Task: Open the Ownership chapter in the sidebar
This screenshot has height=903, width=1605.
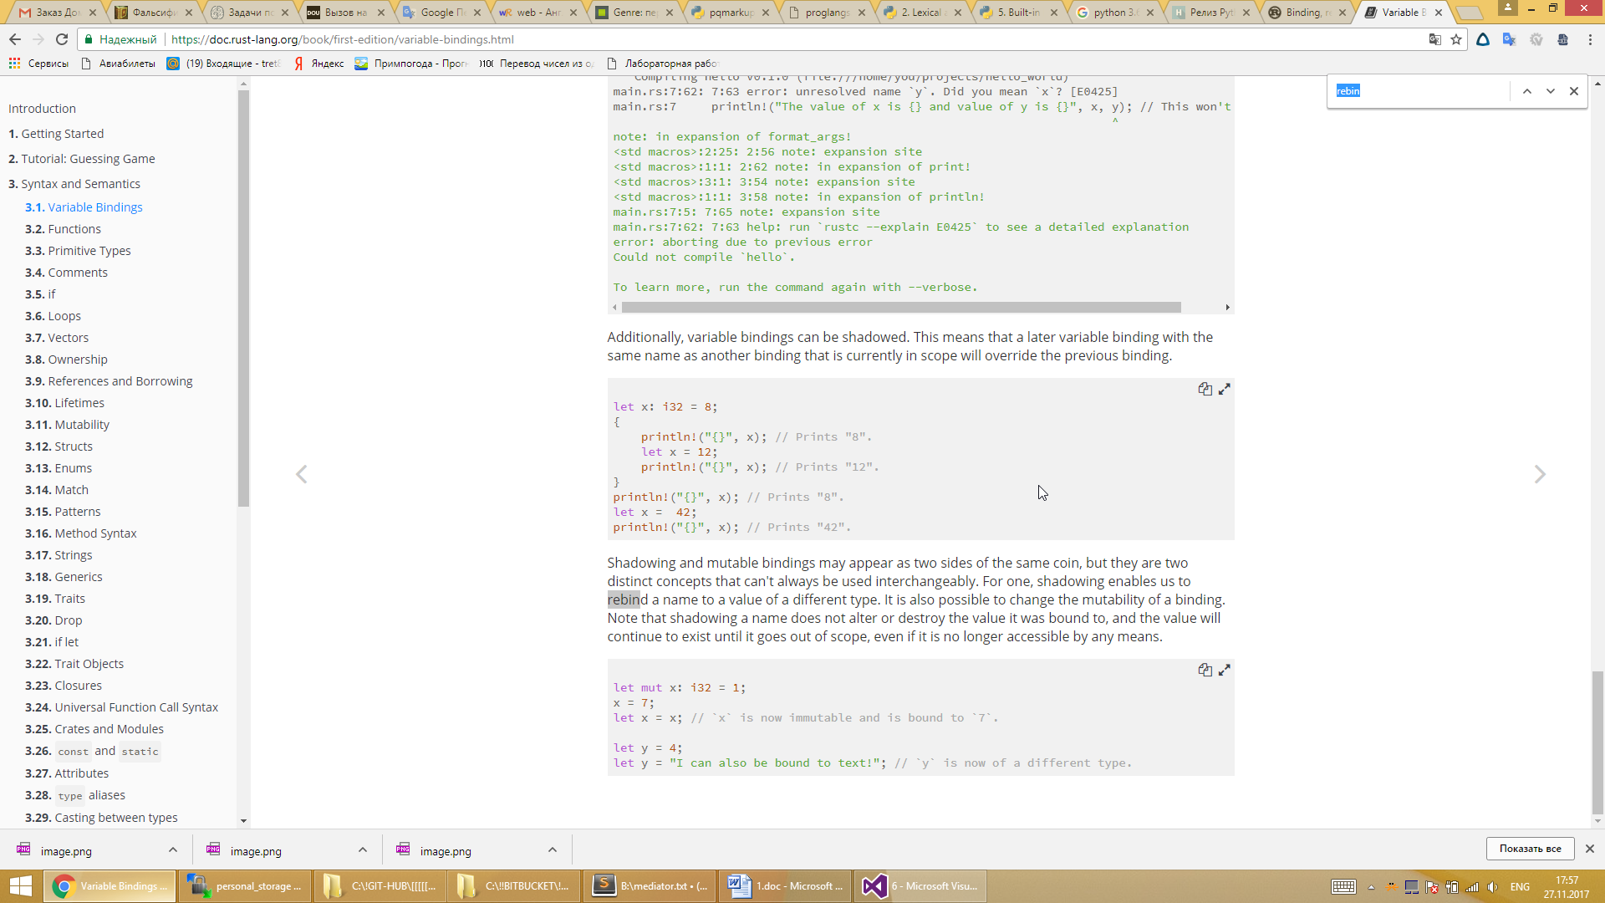Action: pos(77,360)
